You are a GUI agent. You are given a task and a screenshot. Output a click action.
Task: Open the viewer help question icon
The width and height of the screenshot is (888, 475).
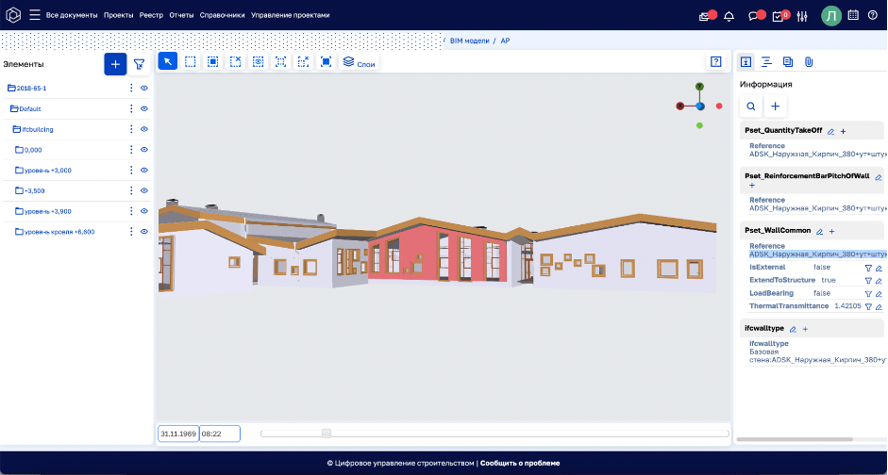(x=716, y=61)
